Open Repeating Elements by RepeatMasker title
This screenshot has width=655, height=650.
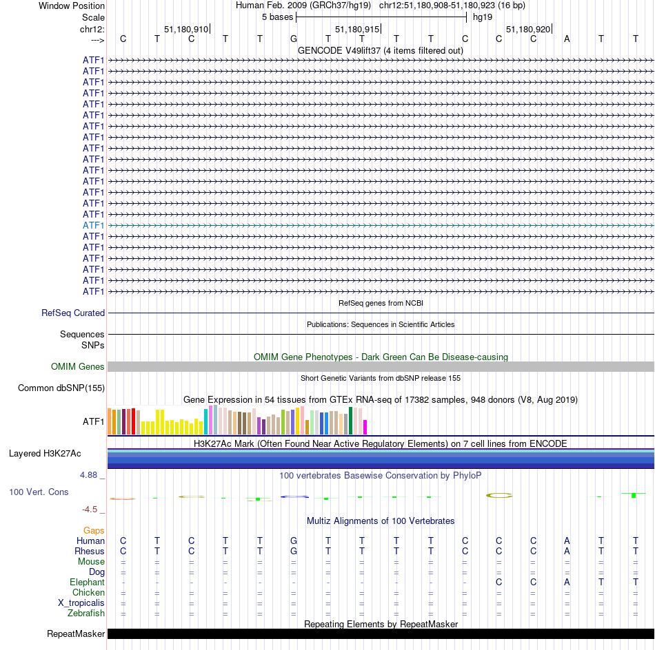[x=381, y=624]
